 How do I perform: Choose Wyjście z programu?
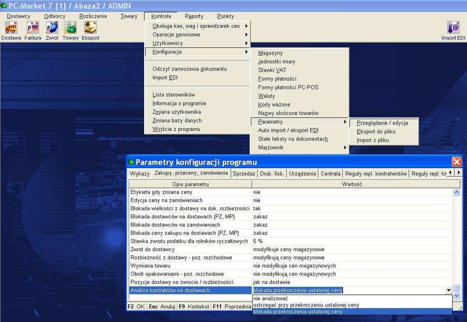[x=197, y=129]
